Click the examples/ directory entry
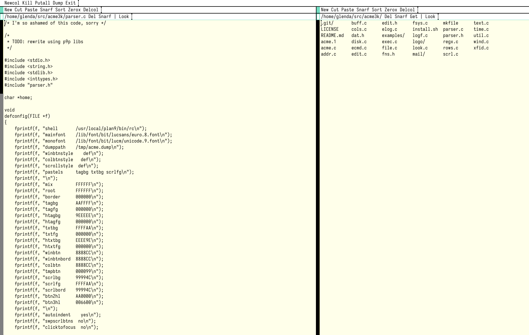This screenshot has height=335, width=529. 393,36
